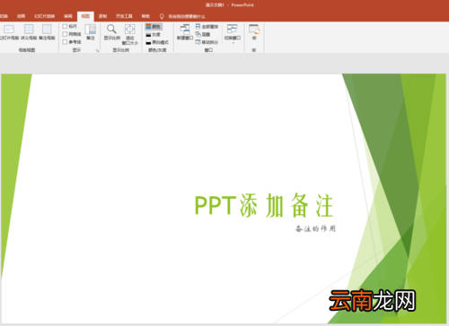
Task: Enable the Guides (参考线) checkbox
Action: point(65,42)
